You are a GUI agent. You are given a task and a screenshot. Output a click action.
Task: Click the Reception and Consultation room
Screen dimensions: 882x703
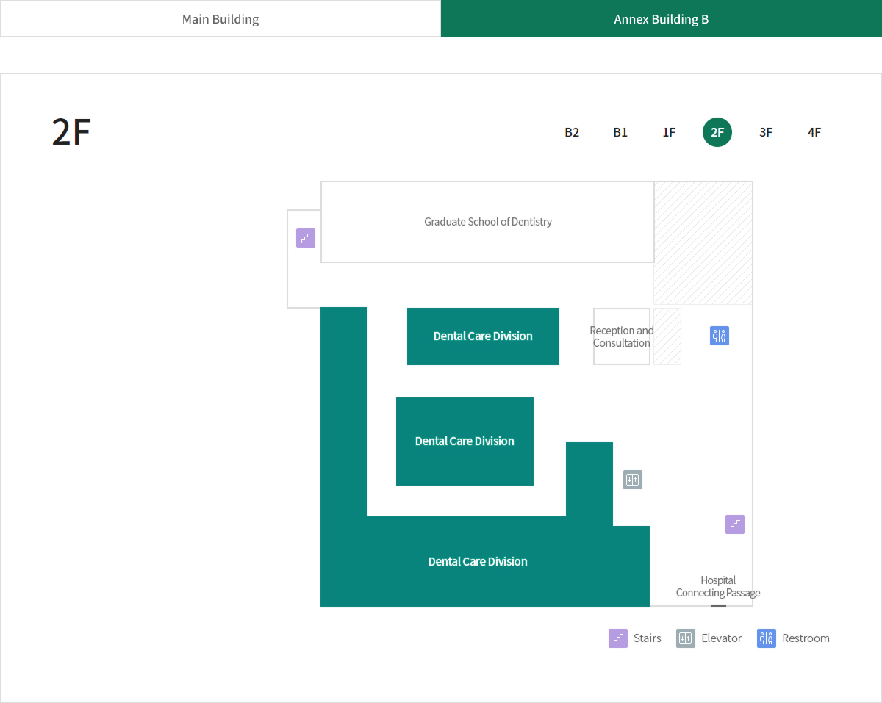click(x=622, y=336)
